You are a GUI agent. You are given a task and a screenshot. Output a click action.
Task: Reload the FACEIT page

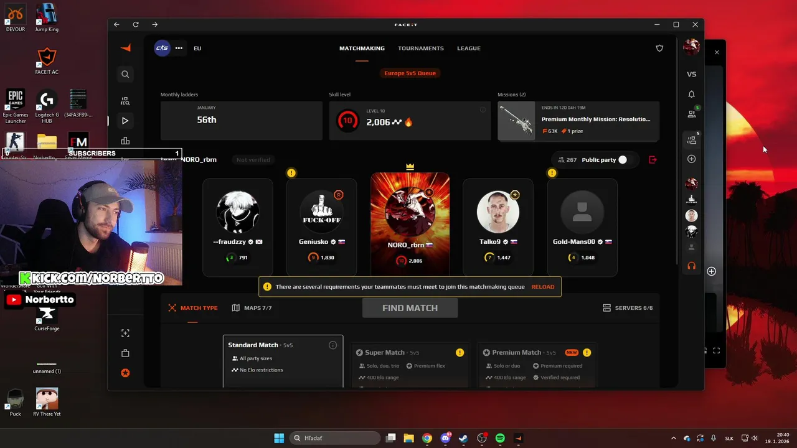click(x=136, y=24)
